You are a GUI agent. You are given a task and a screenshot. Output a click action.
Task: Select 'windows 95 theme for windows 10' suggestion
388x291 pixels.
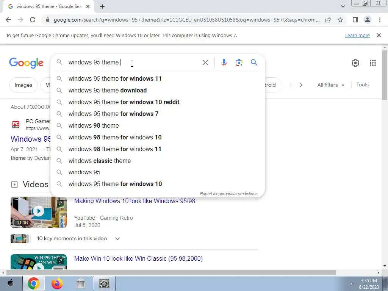tap(158, 184)
